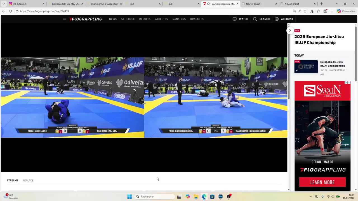358x201 pixels.
Task: Click the FloGrappling logo
Action: (86, 19)
